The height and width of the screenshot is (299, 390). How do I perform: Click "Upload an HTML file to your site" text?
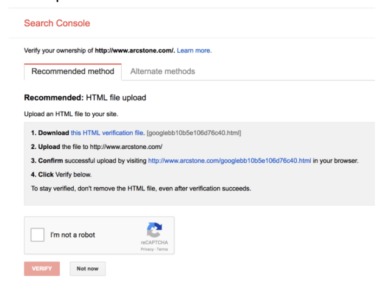66,114
